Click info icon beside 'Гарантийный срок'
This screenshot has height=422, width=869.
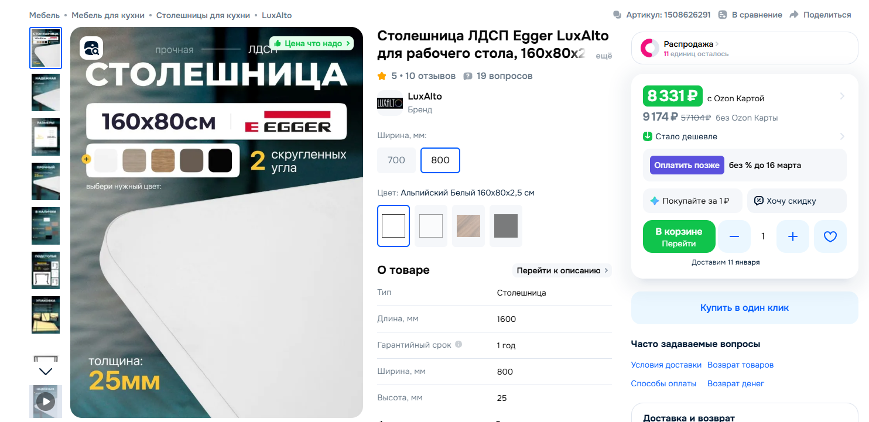(x=459, y=344)
